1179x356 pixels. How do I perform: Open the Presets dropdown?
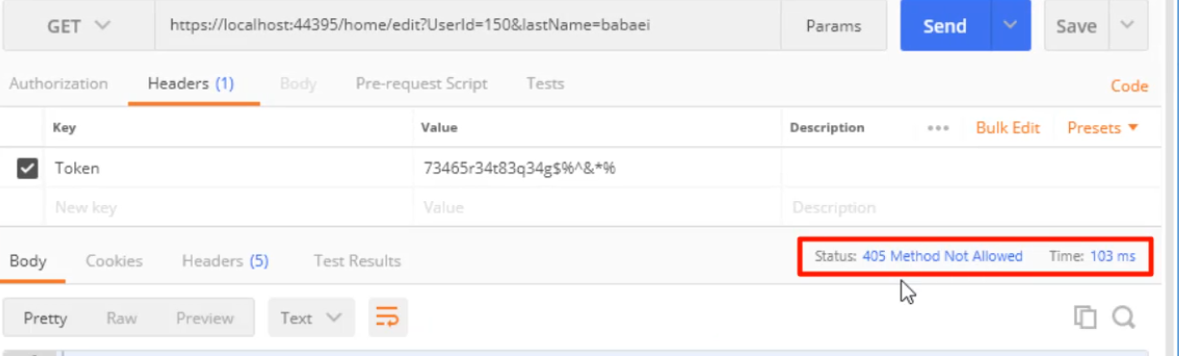(x=1103, y=128)
